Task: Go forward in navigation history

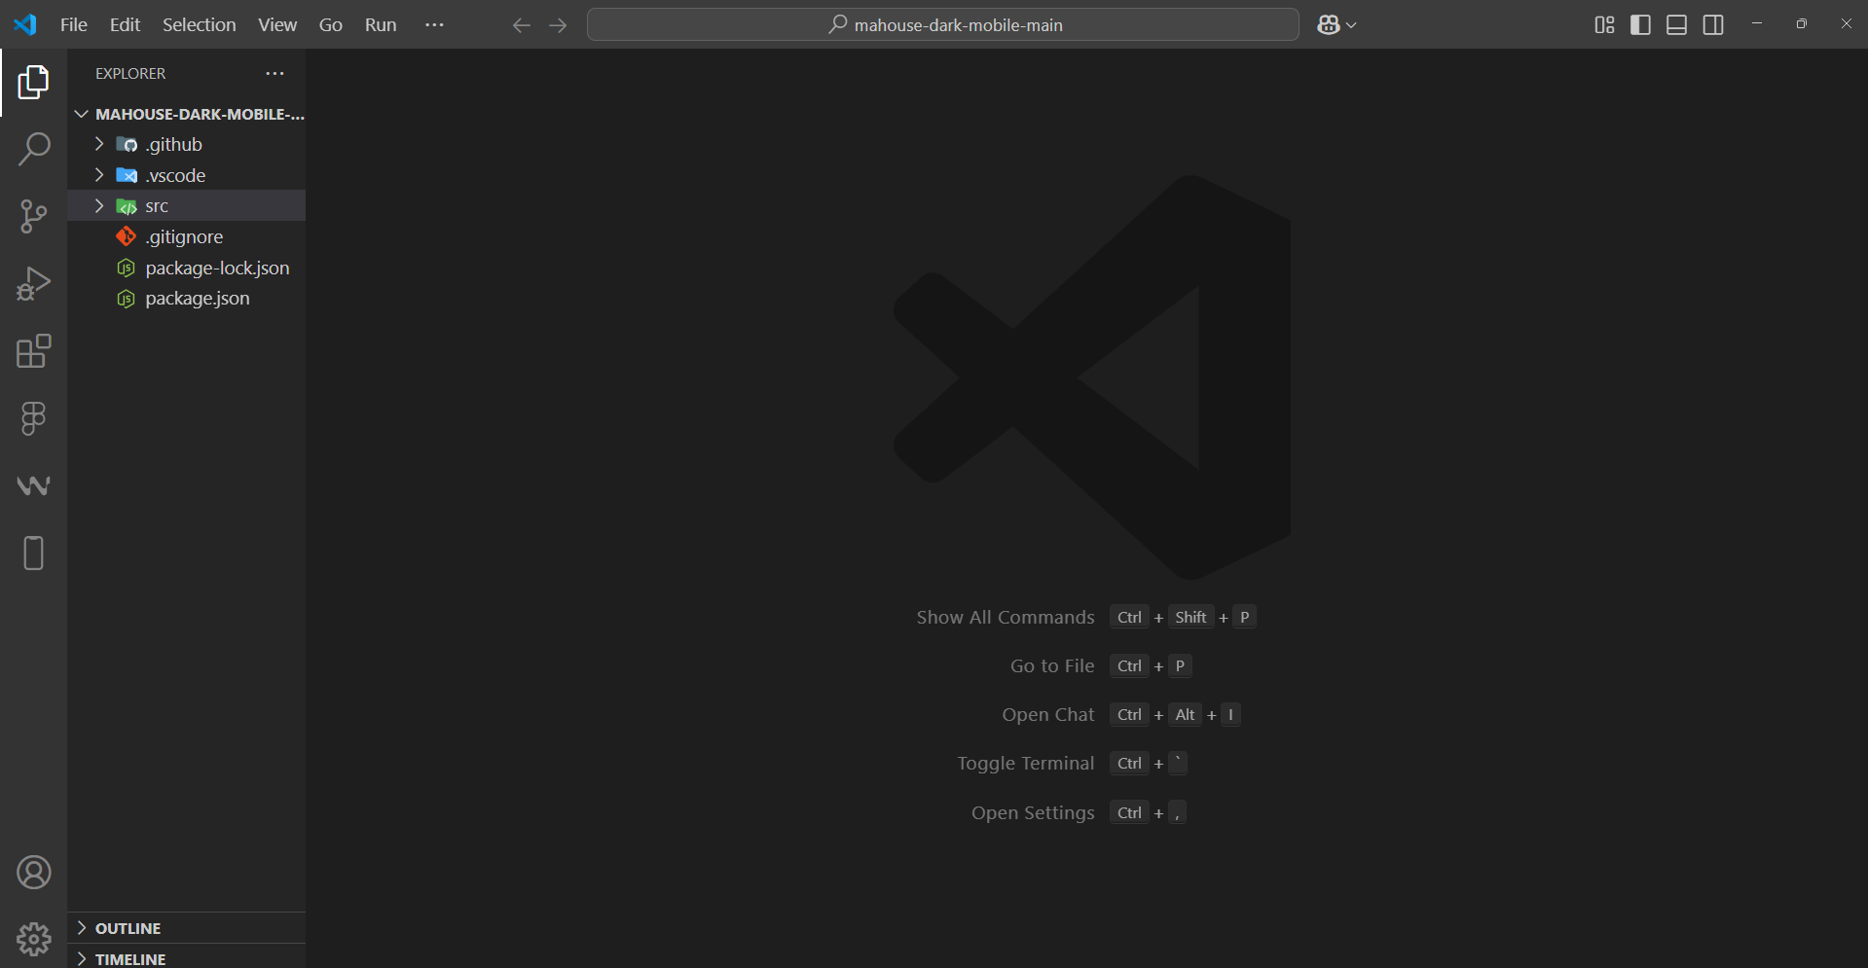Action: [x=558, y=25]
